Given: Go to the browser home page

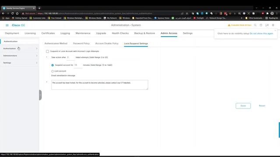Looking at the screenshot, I should [x=17, y=14].
